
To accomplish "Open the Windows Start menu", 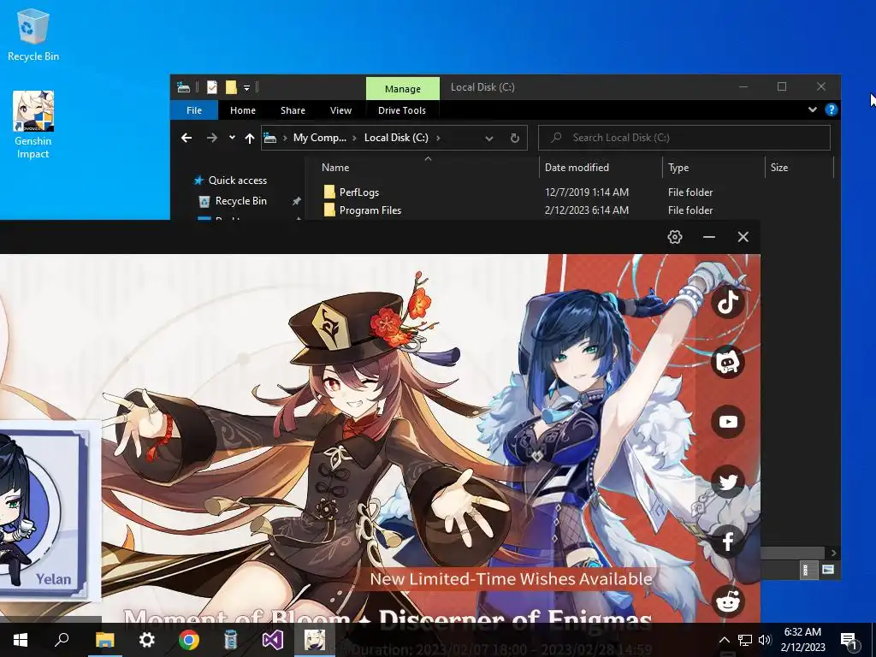I will [21, 640].
